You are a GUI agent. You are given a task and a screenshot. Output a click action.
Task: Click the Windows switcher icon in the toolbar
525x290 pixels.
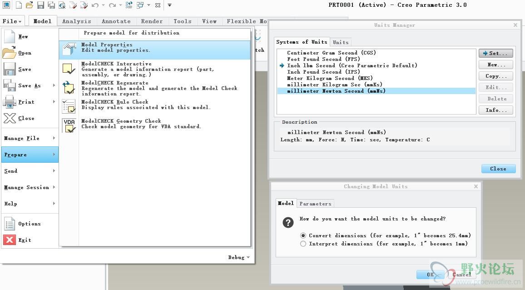click(x=140, y=5)
